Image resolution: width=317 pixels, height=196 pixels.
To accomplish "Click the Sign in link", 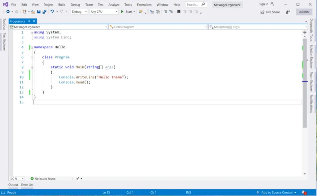I will [263, 4].
